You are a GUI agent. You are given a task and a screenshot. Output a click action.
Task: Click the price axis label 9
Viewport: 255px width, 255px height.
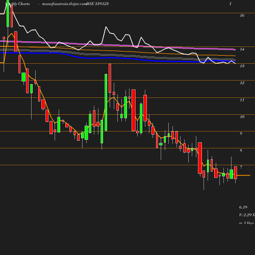pyautogui.click(x=241, y=134)
